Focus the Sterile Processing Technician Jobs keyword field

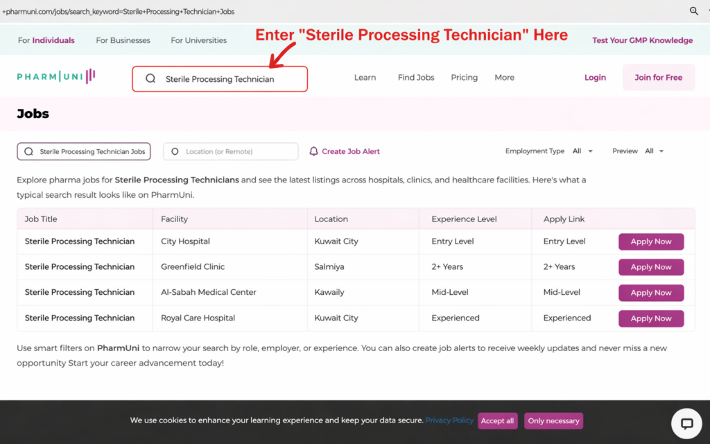84,151
